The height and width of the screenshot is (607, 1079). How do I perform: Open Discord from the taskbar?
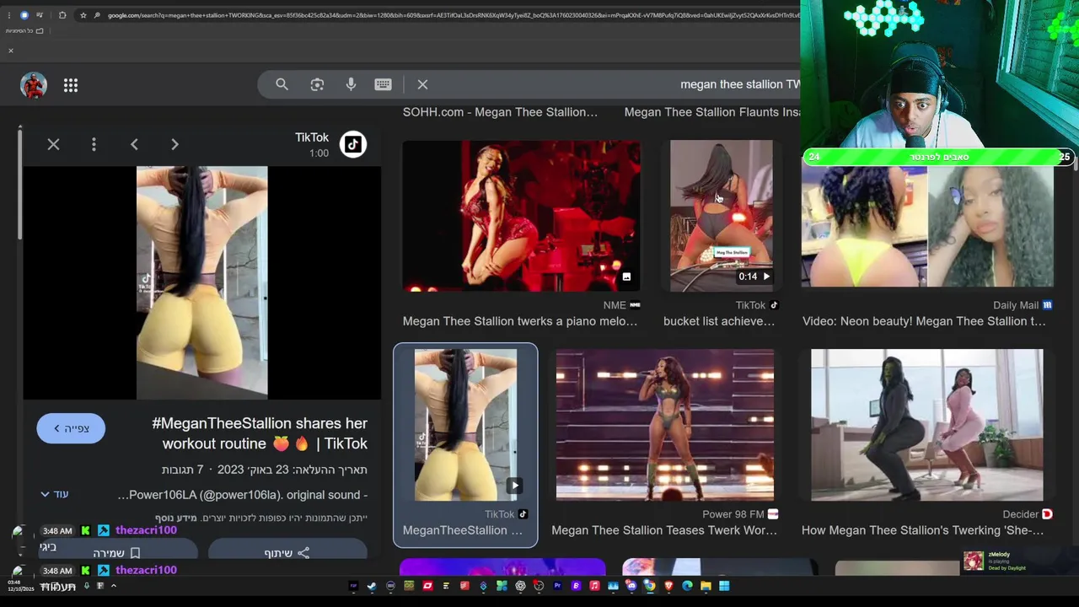click(631, 586)
